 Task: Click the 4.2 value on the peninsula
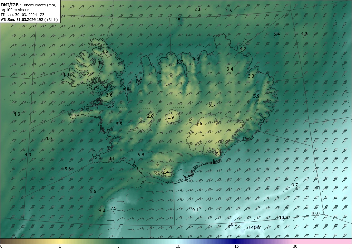(x=243, y=48)
